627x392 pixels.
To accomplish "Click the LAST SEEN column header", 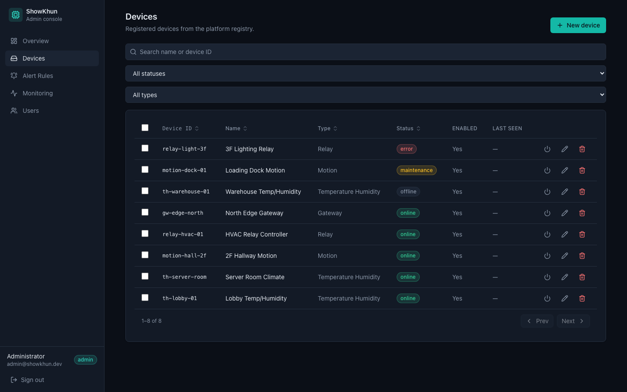I will coord(507,128).
